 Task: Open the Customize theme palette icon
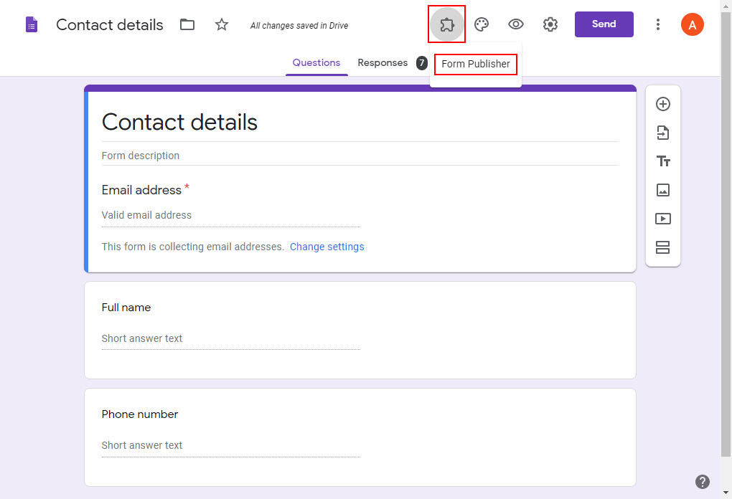point(482,24)
